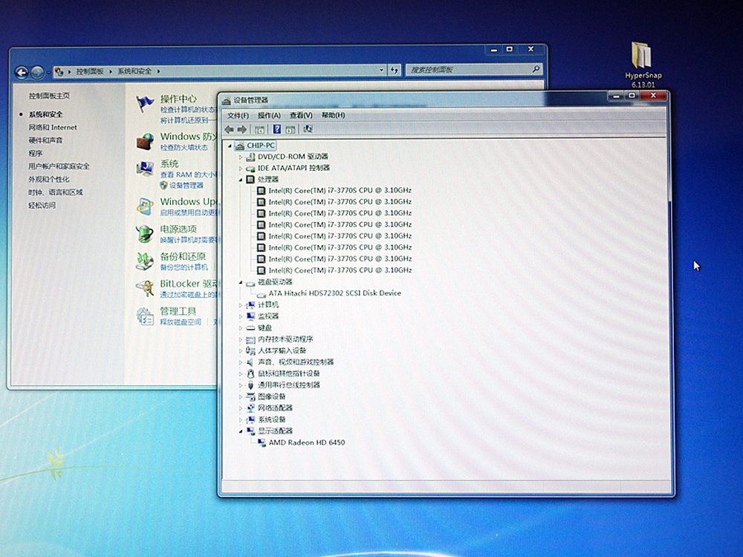Image resolution: width=743 pixels, height=557 pixels.
Task: Select the DVD/CD-ROM 驱动器 device icon
Action: click(250, 157)
